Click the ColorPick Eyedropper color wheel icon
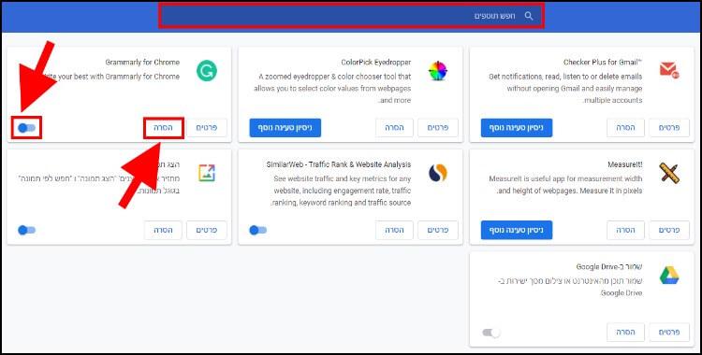The height and width of the screenshot is (355, 702). pos(437,71)
